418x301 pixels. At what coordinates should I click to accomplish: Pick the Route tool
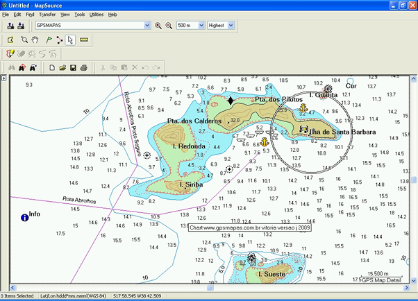coord(59,40)
